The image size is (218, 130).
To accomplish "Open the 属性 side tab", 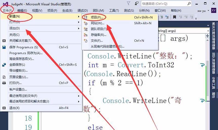I will point(214,95).
